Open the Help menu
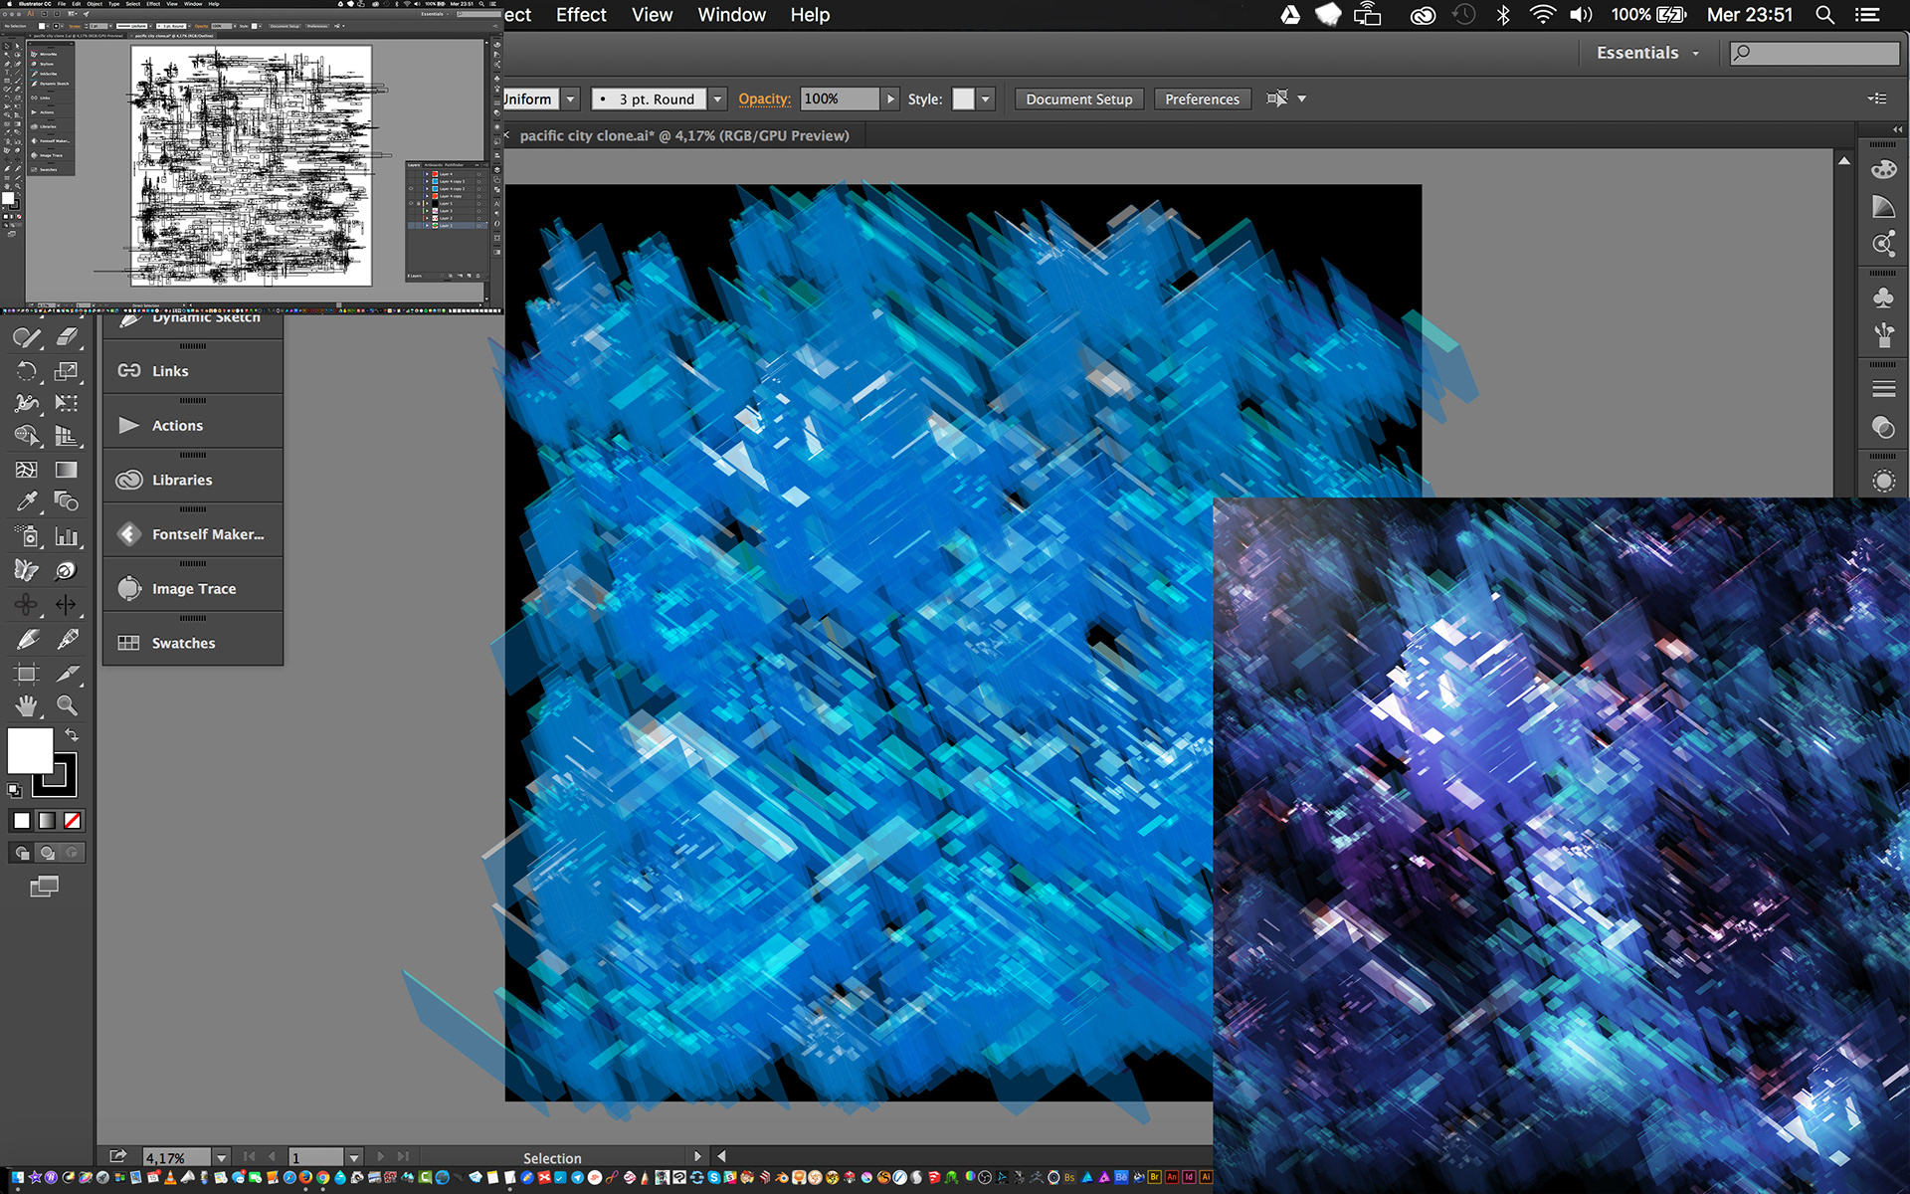1910x1194 pixels. (x=810, y=15)
